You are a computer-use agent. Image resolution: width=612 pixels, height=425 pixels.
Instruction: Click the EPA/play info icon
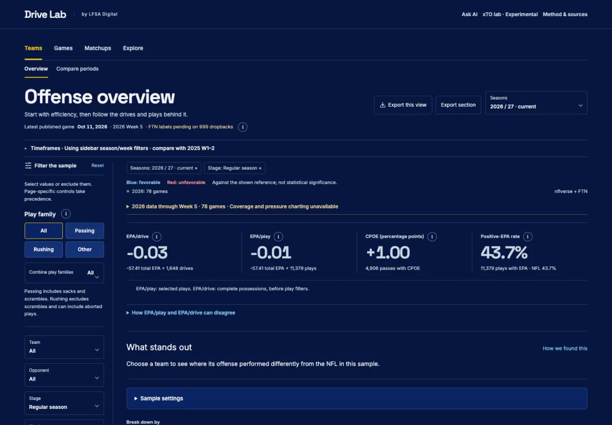[x=278, y=236]
